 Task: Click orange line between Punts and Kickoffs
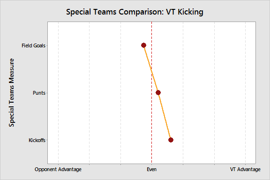point(165,116)
